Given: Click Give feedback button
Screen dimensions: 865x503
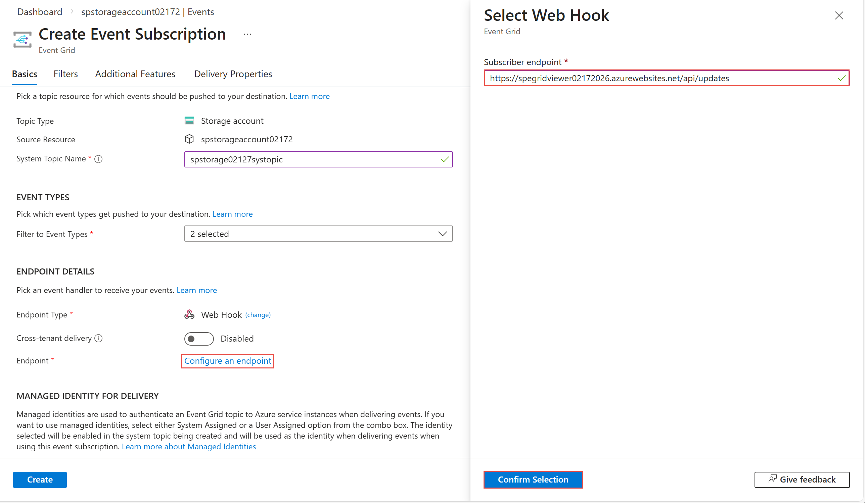Looking at the screenshot, I should point(802,480).
